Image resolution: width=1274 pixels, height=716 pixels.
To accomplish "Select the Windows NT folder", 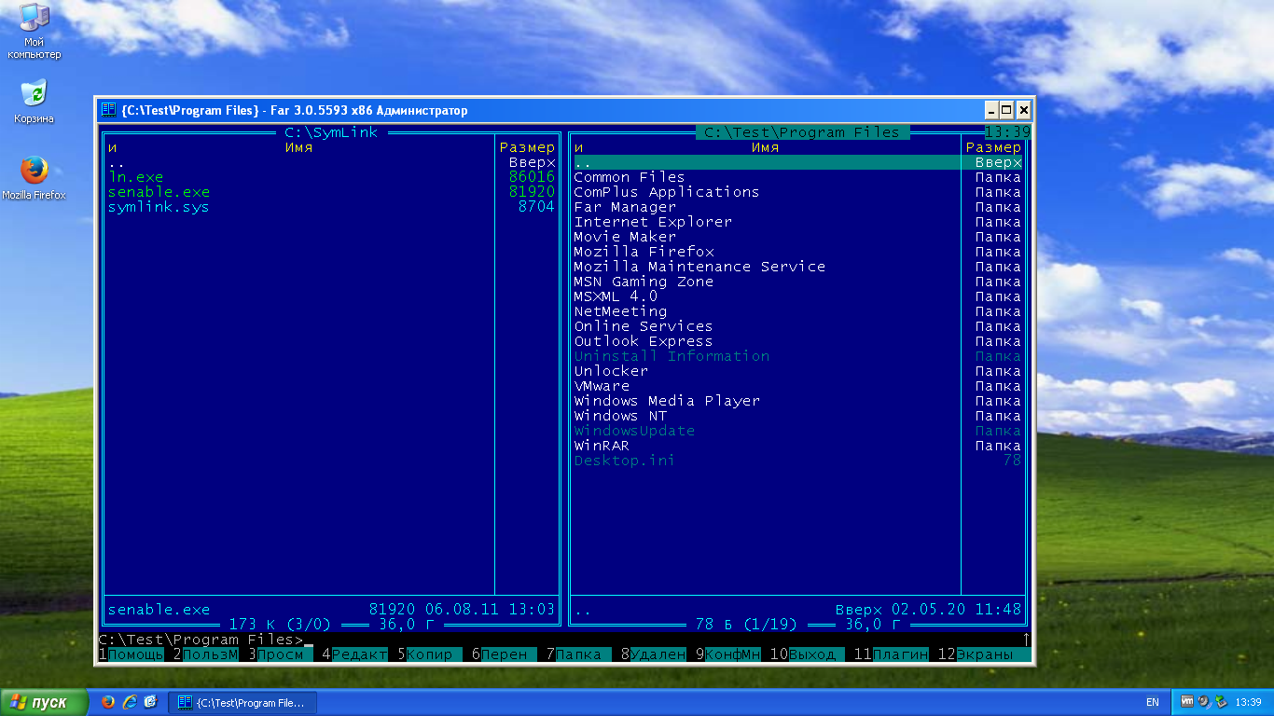I will [x=621, y=416].
